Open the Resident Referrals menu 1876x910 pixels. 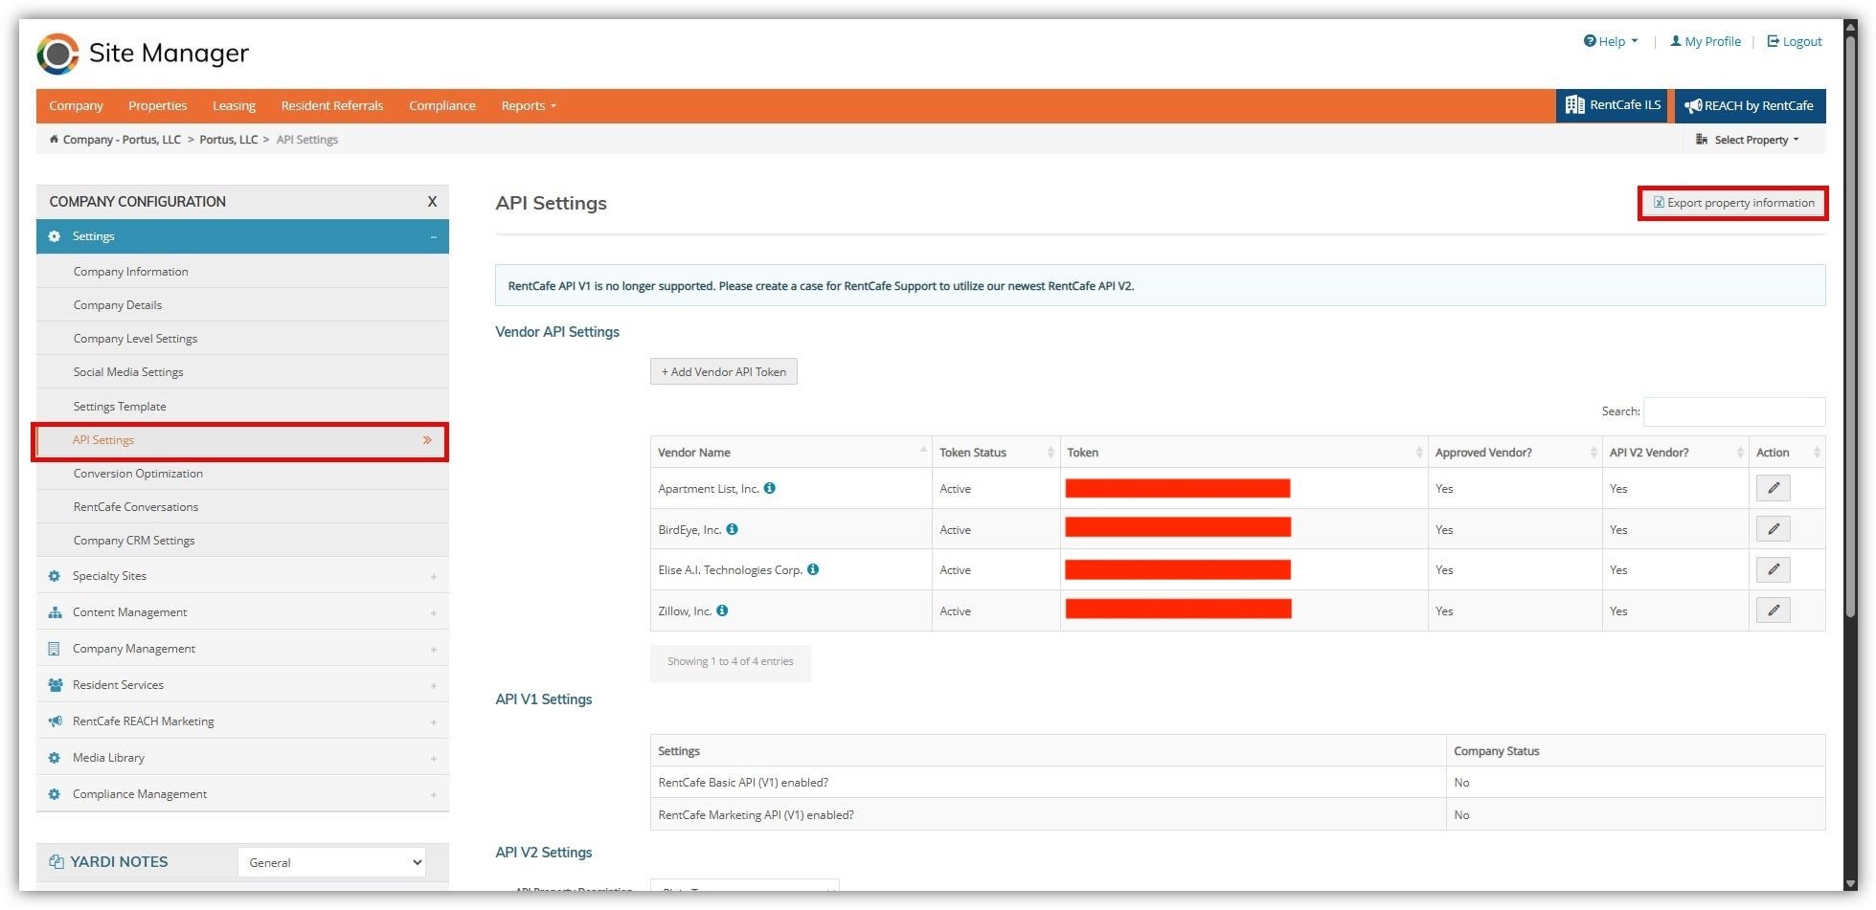[x=332, y=105]
